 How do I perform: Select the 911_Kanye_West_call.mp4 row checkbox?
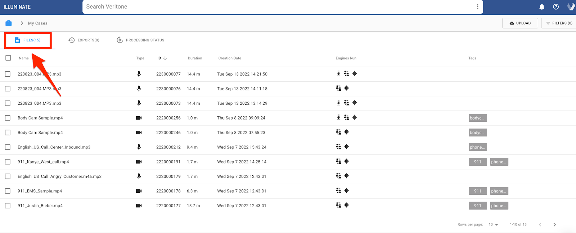tap(8, 162)
